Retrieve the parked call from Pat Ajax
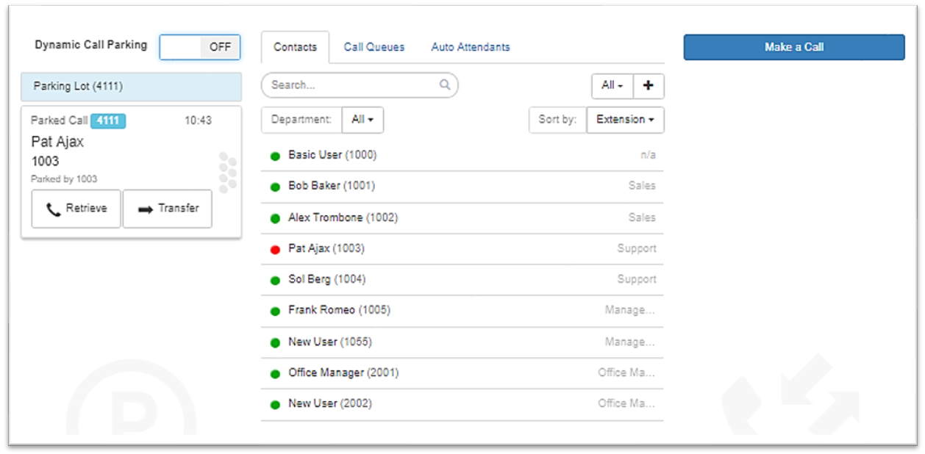The height and width of the screenshot is (454, 925). click(x=76, y=209)
